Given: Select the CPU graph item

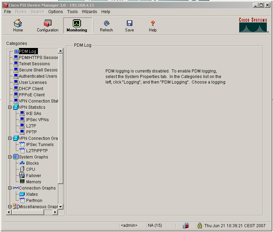Looking at the screenshot, I should click(x=30, y=170).
